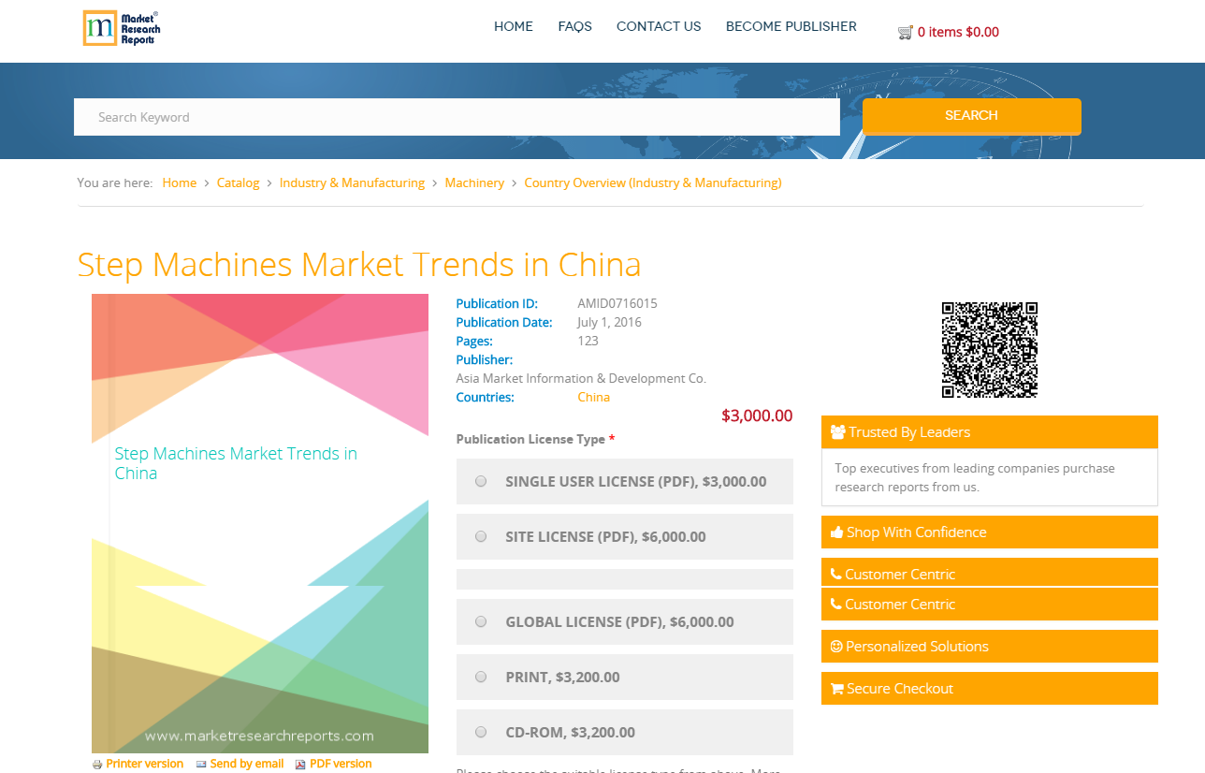This screenshot has height=773, width=1205.
Task: Click the Search Keyword input field
Action: [457, 117]
